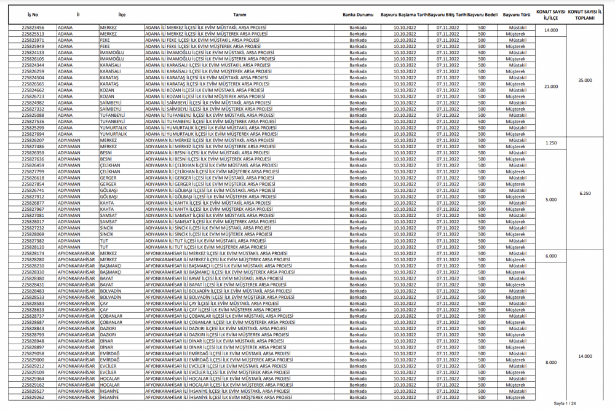Image resolution: width=615 pixels, height=410 pixels.
Task: Select the 8.000 count for Afyonkarahisar districts
Action: pos(551,363)
